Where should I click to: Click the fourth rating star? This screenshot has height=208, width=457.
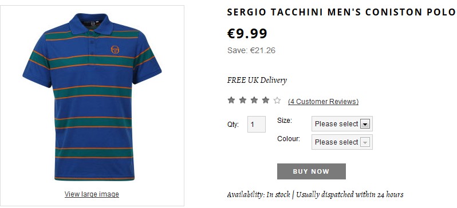[x=266, y=101]
